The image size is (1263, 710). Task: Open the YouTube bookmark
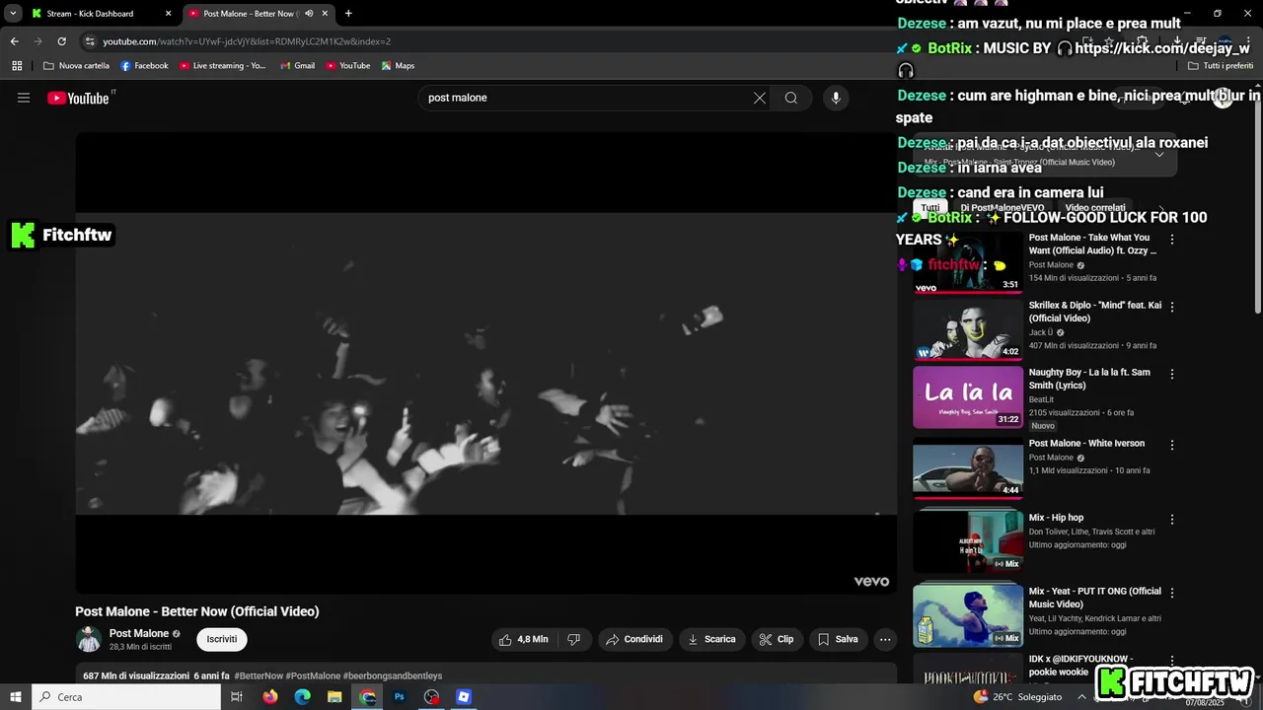pos(347,66)
